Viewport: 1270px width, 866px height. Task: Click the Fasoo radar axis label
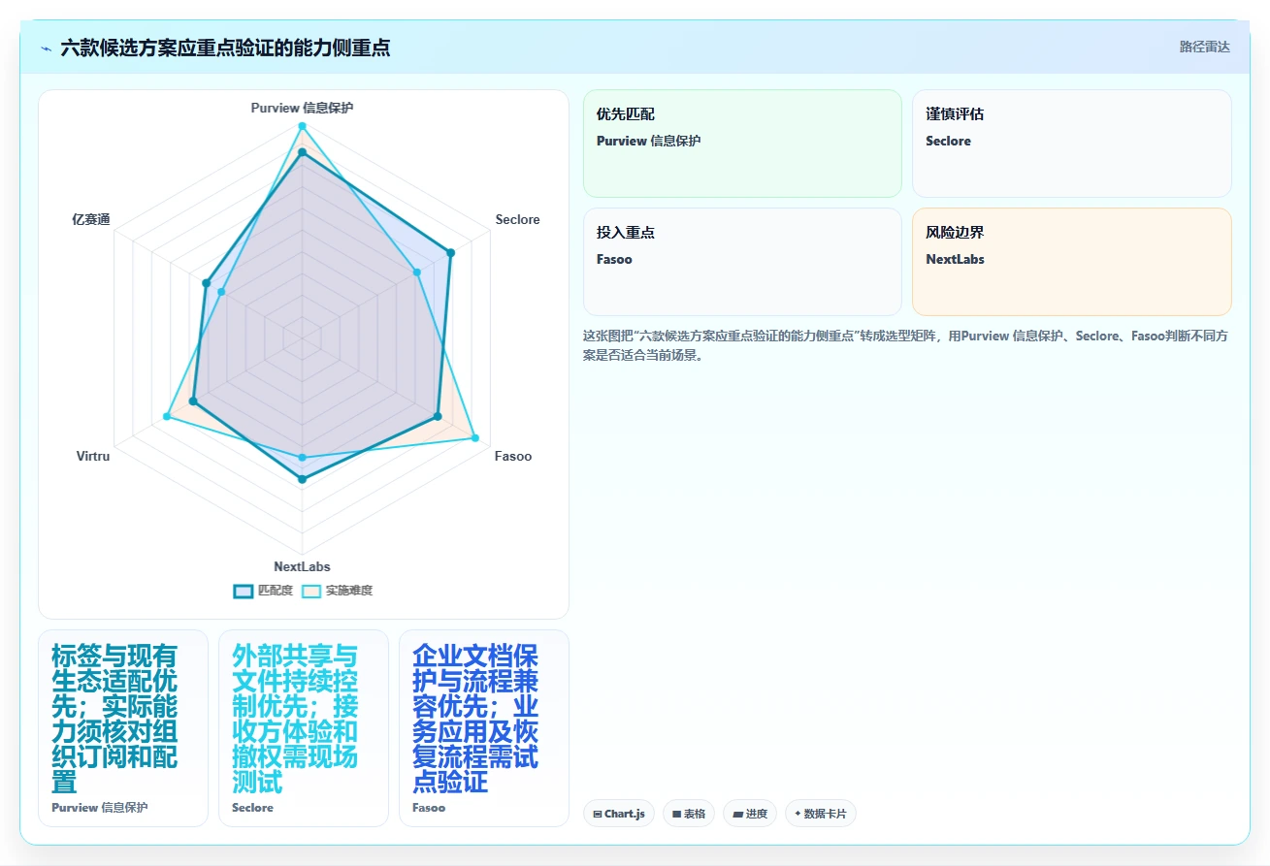pyautogui.click(x=513, y=456)
